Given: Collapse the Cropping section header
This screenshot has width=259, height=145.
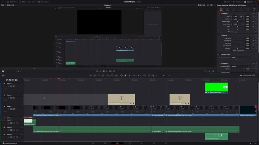Looking at the screenshot, I should point(224,35).
